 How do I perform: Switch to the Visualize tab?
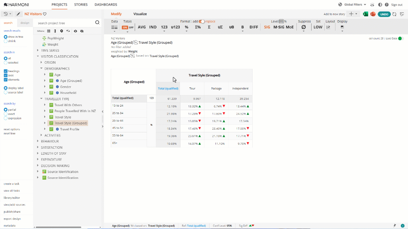point(140,14)
